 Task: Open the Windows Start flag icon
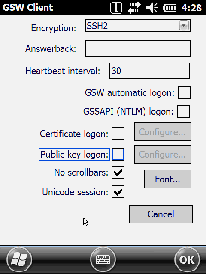[19, 259]
